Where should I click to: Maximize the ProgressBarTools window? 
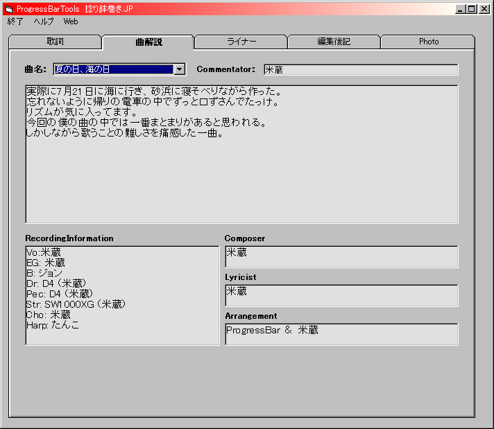coord(472,9)
